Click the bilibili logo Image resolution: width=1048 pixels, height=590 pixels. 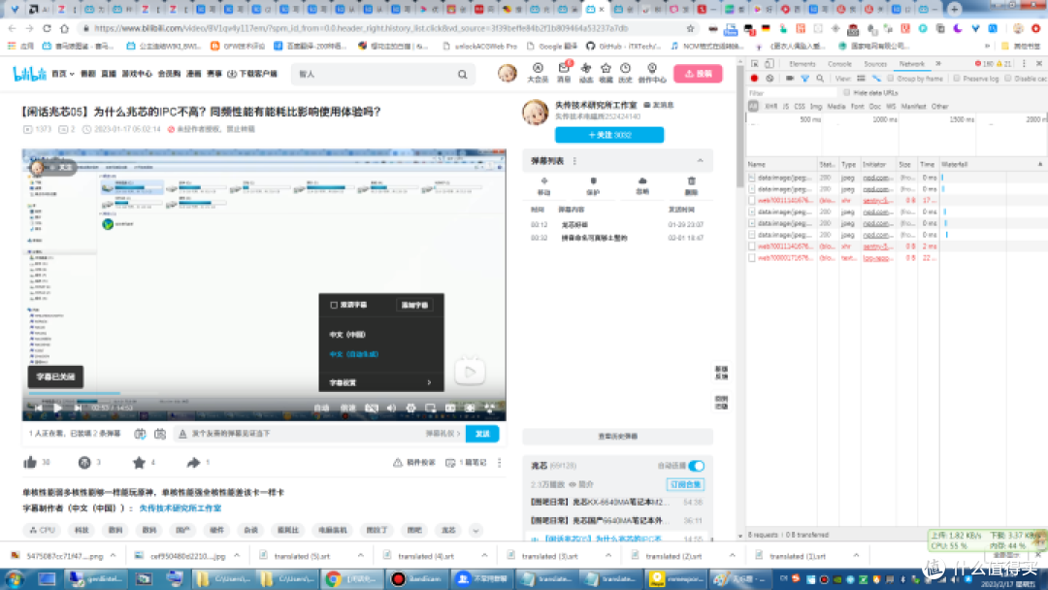point(29,74)
